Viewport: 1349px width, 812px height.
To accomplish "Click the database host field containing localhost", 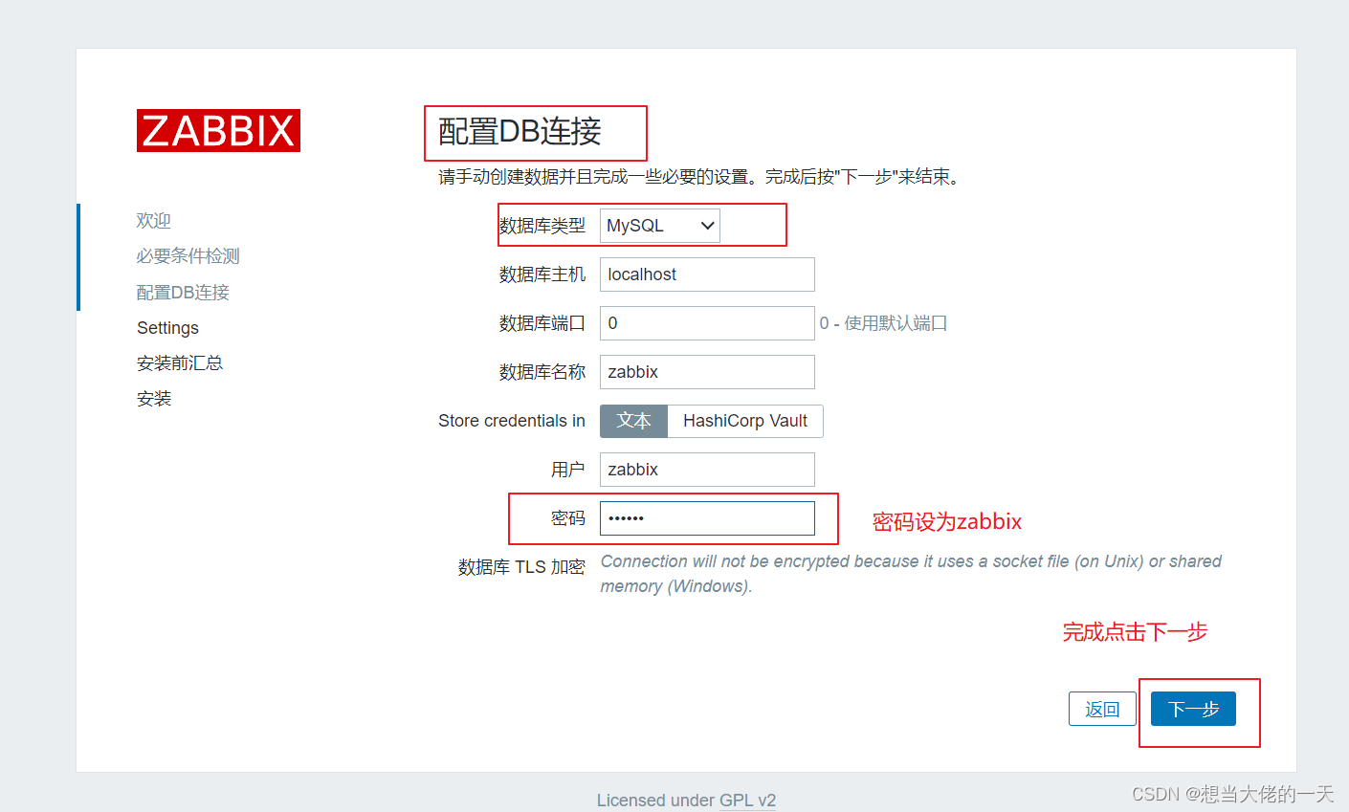I will pos(707,274).
